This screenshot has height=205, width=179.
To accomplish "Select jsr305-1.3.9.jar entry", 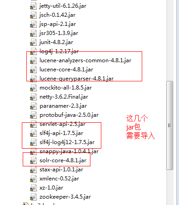I will tap(59, 33).
